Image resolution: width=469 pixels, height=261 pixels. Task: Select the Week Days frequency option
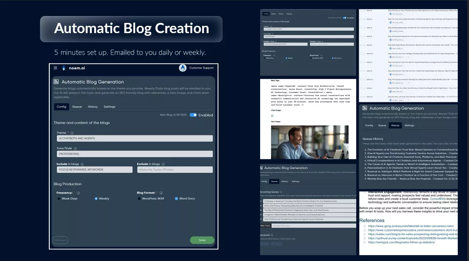point(59,199)
